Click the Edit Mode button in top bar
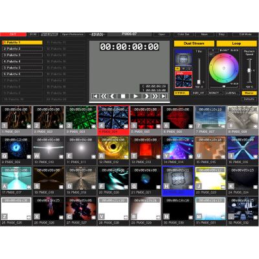Image resolution: width=259 pixels, height=259 pixels. pyautogui.click(x=245, y=34)
